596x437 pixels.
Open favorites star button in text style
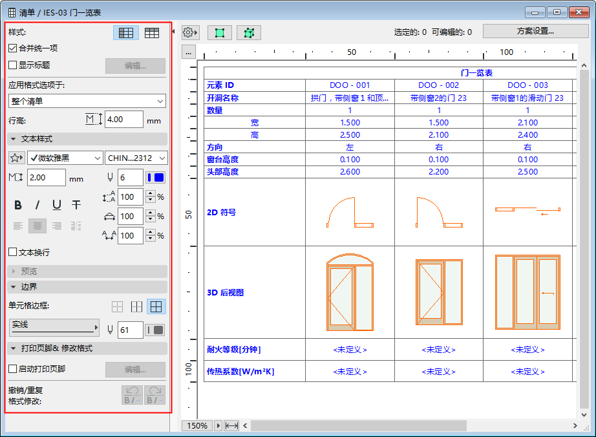point(16,158)
